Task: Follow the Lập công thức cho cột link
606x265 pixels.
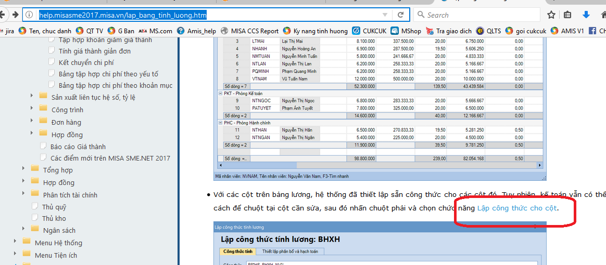Action: [x=517, y=208]
